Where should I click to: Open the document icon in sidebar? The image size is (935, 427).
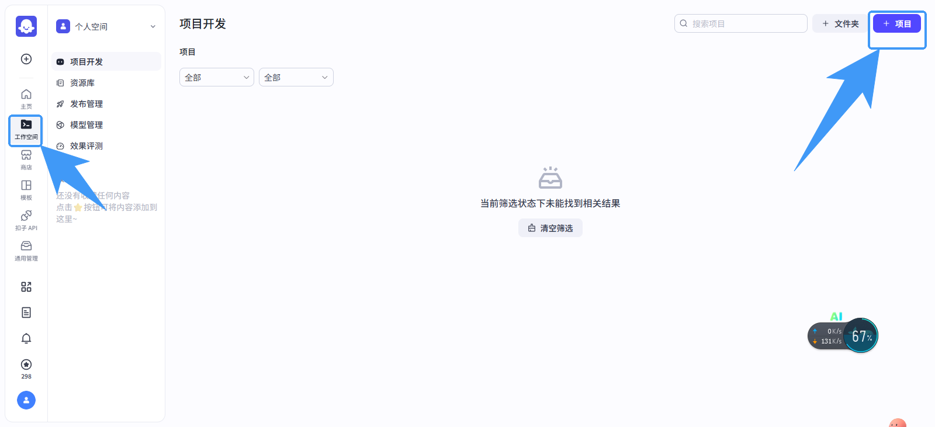click(26, 313)
